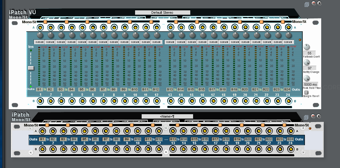
Task: Click the gain knob above channel 8 meter
Action: [114, 35]
